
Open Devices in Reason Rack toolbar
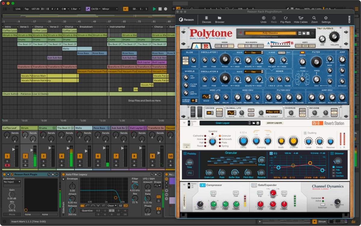click(206, 20)
